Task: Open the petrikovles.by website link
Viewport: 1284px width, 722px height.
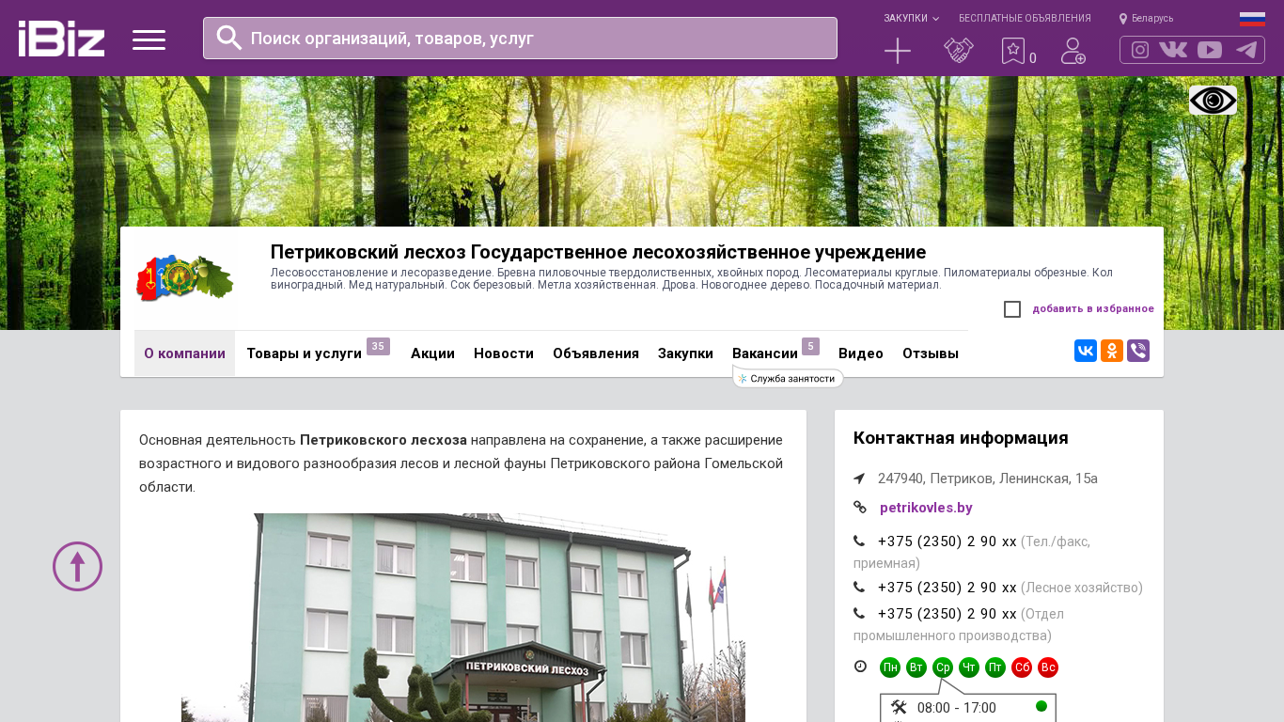Action: pos(926,508)
